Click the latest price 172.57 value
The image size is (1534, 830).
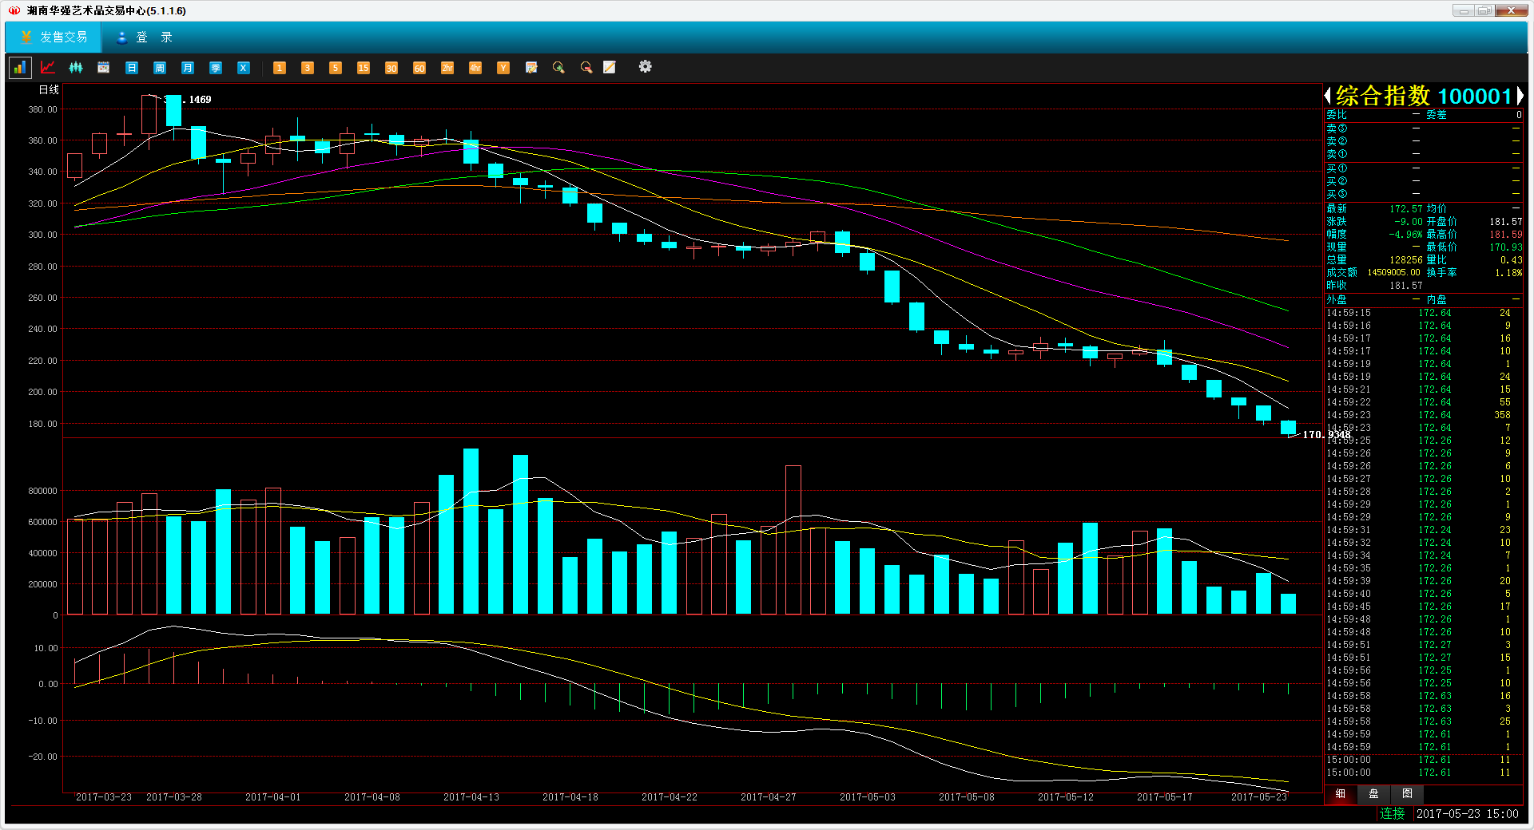click(x=1406, y=209)
